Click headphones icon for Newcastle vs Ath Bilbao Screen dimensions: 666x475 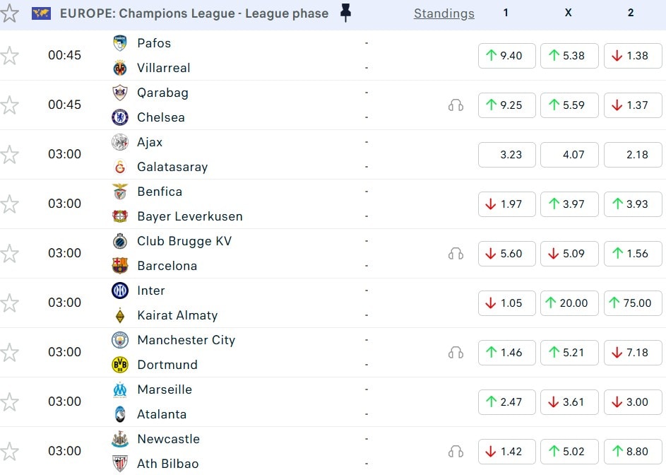[456, 452]
